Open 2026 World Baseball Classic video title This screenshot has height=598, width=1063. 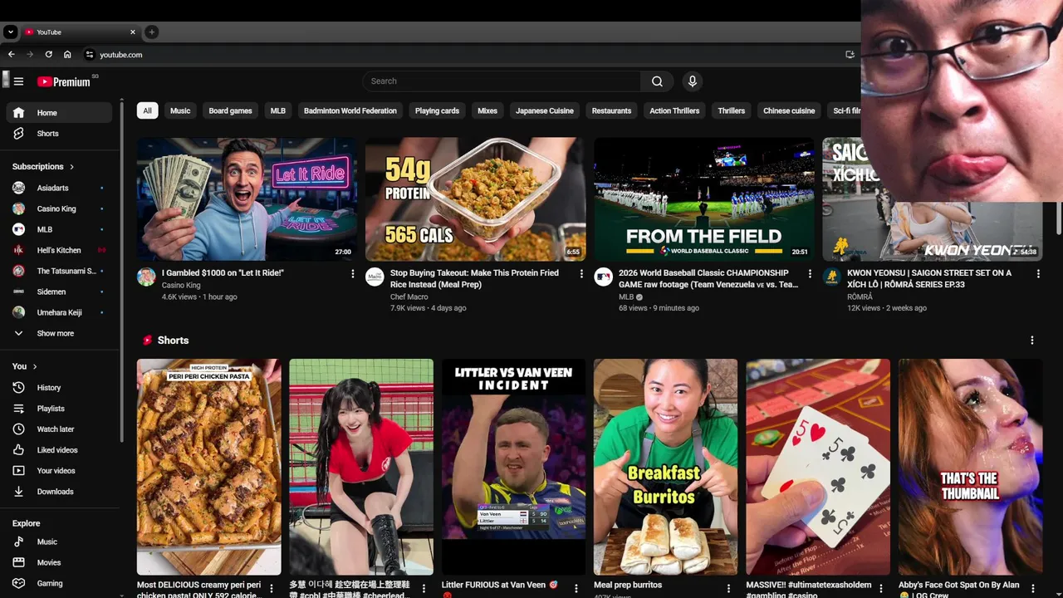[x=708, y=278]
